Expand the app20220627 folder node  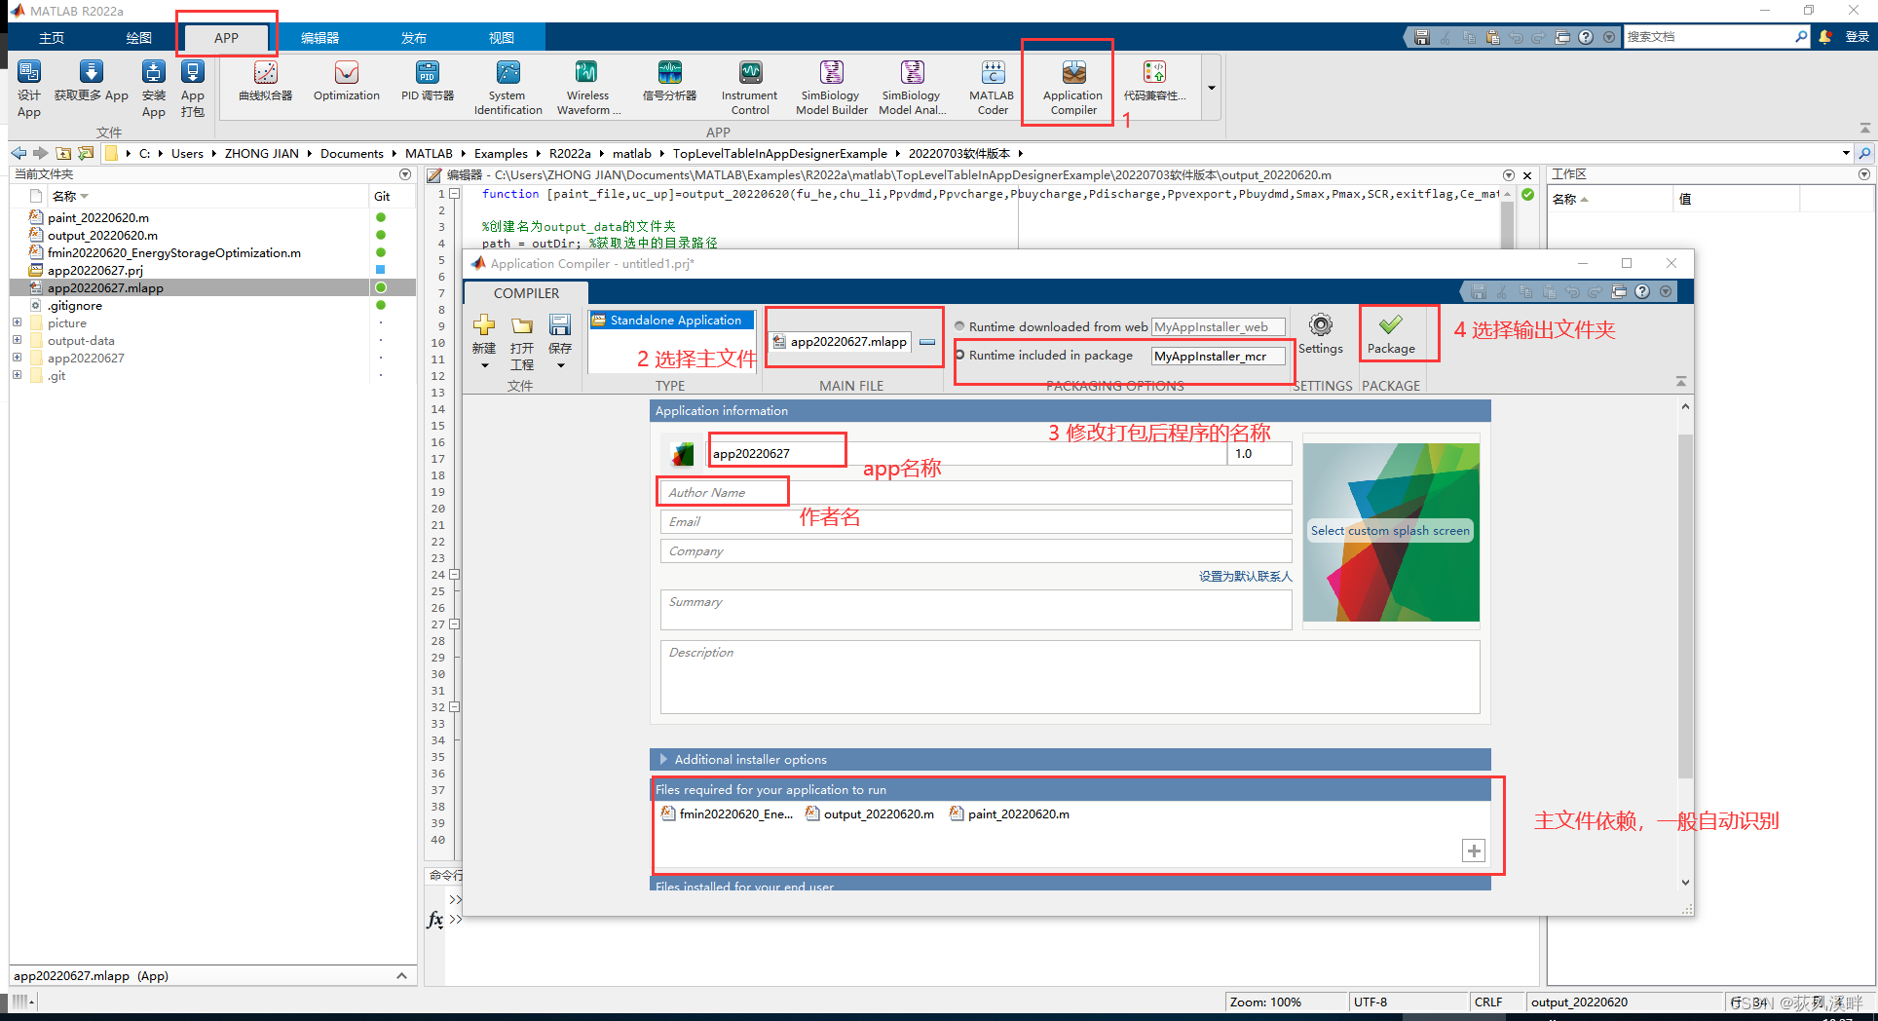[x=17, y=358]
